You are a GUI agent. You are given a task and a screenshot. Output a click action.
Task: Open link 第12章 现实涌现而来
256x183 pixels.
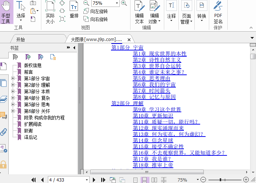[x=158, y=128]
